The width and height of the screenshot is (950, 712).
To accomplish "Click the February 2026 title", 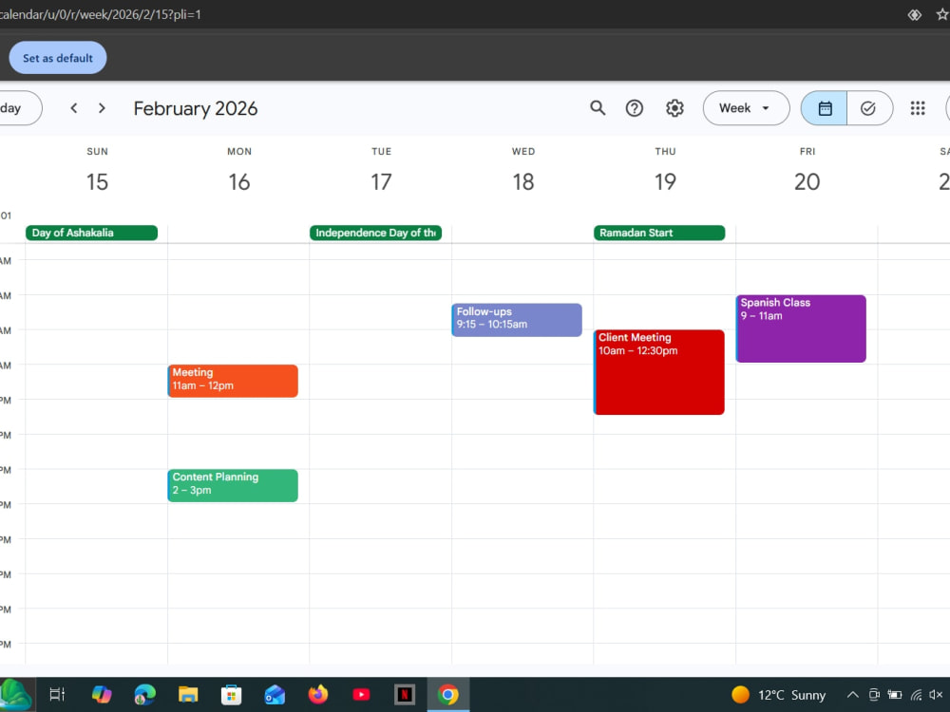I will click(196, 108).
